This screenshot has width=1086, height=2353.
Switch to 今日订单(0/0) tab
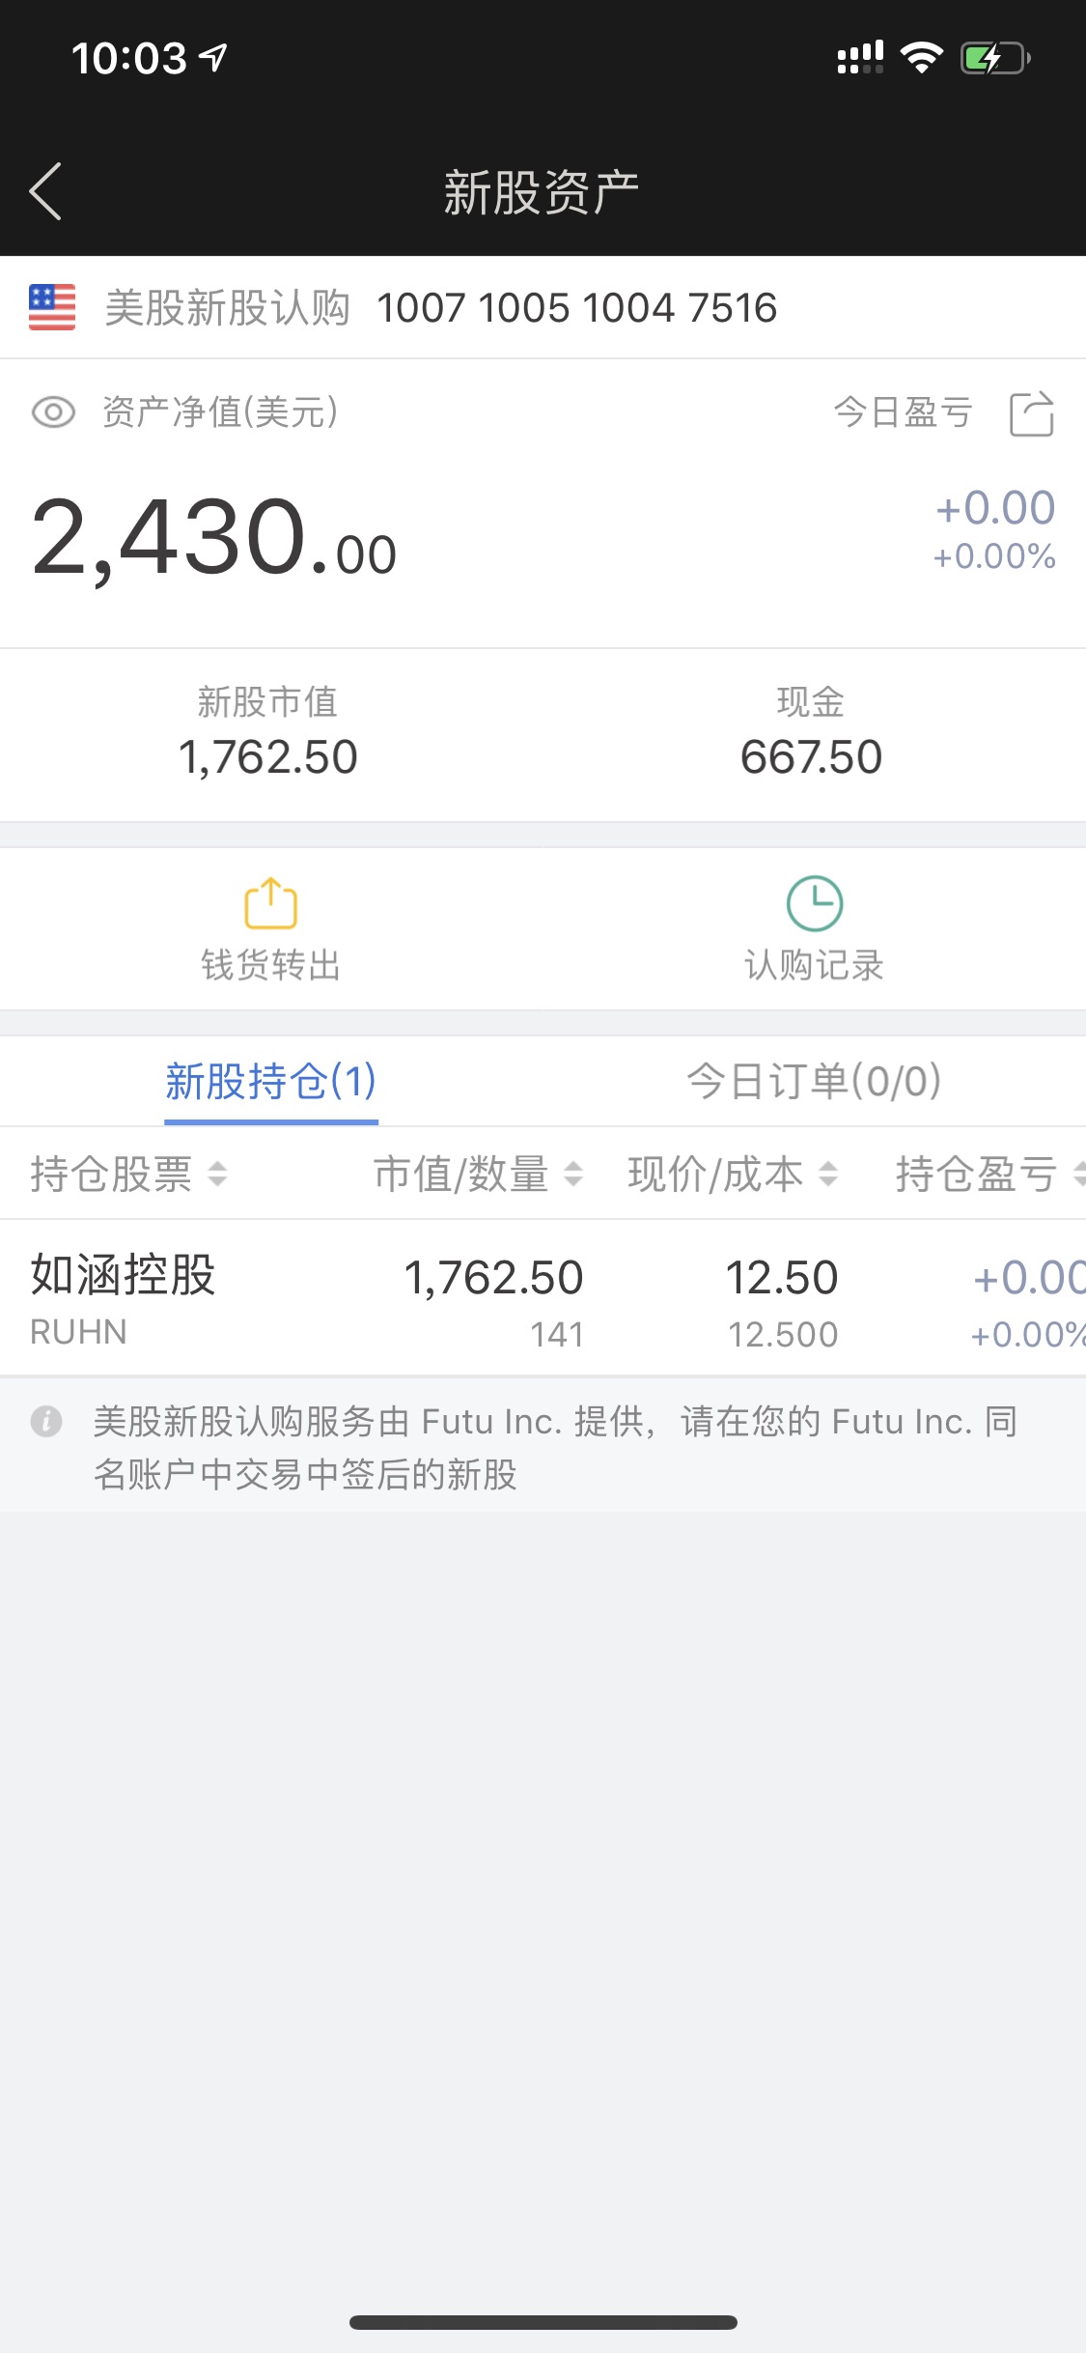coord(814,1081)
